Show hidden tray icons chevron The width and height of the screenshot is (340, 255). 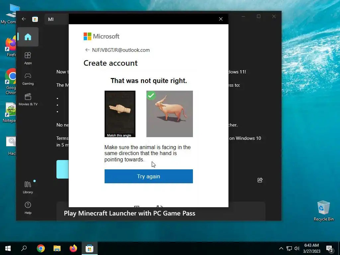point(281,248)
